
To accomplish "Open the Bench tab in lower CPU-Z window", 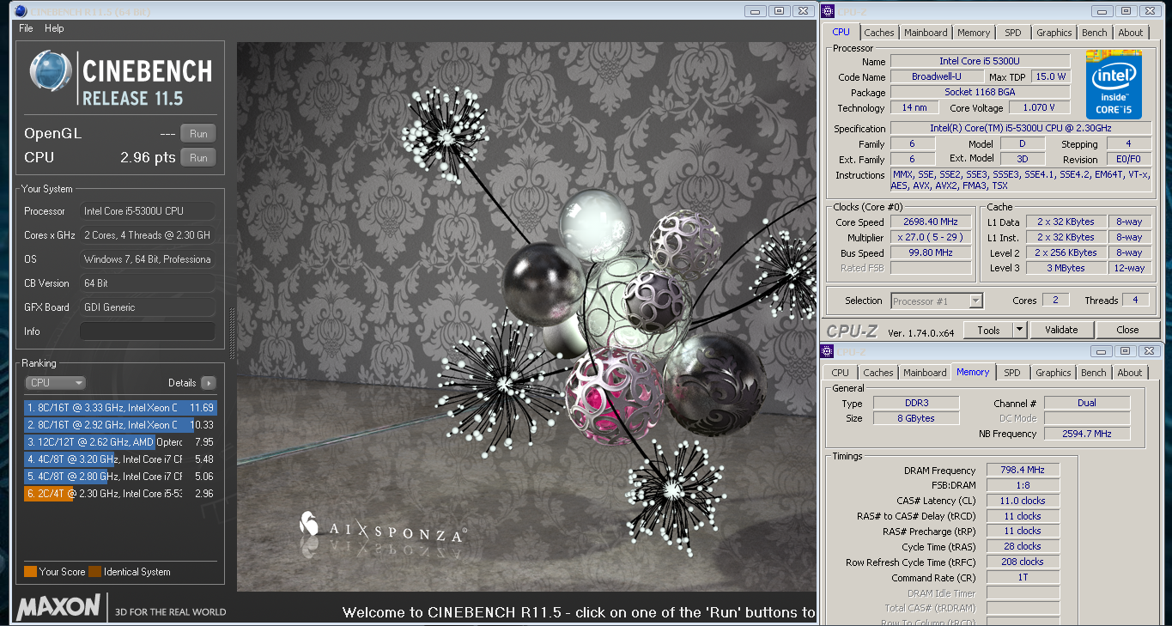I will 1094,373.
